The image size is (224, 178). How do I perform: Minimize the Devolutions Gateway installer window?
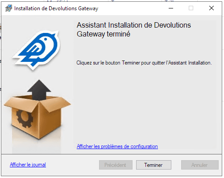tap(171, 8)
